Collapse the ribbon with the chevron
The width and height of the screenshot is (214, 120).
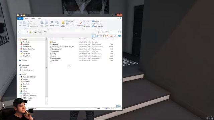pyautogui.click(x=118, y=18)
